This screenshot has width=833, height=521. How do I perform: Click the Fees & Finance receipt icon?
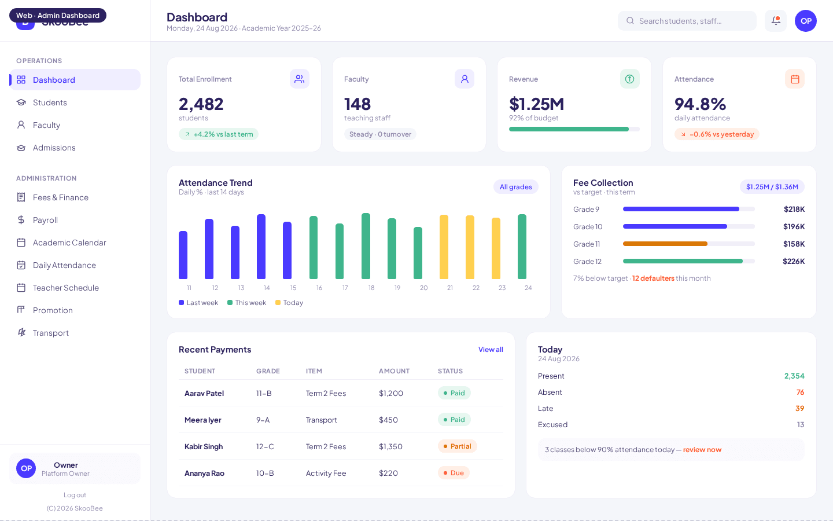pyautogui.click(x=21, y=197)
